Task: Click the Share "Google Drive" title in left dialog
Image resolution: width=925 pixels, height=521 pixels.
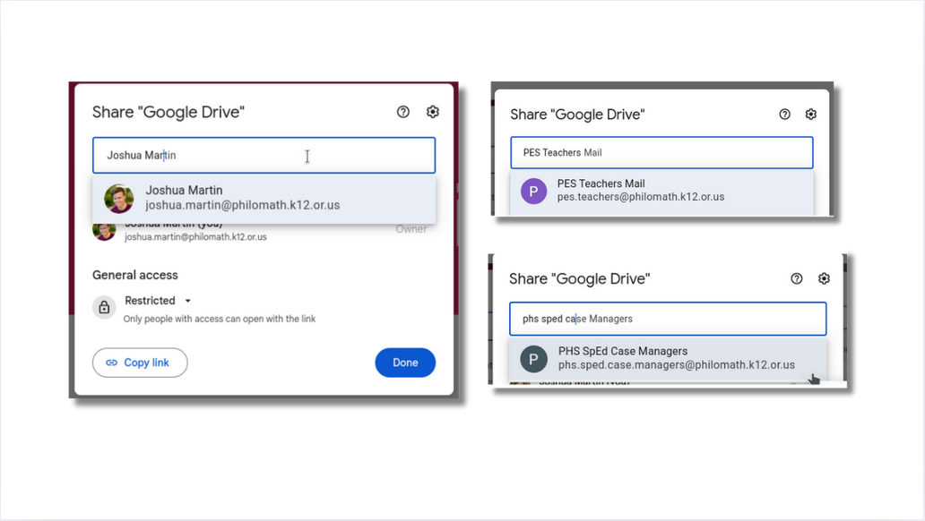Action: (x=169, y=112)
